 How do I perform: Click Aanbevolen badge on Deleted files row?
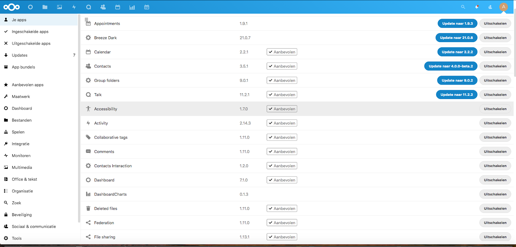(282, 208)
